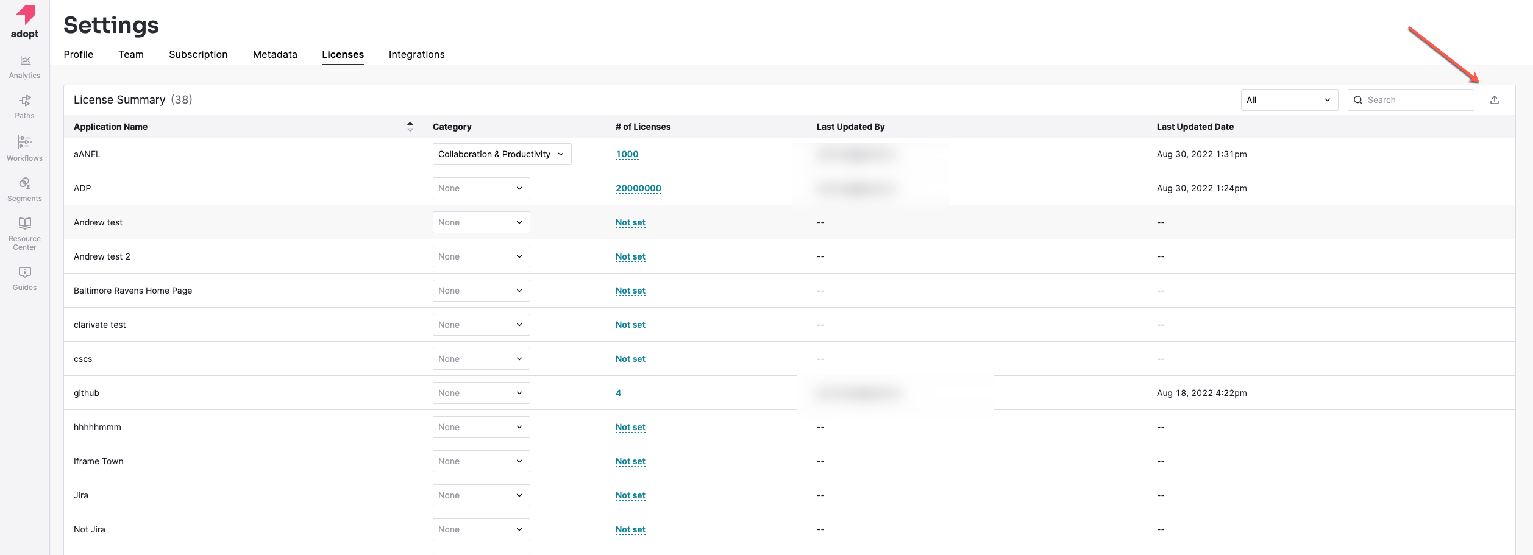Select the Licenses tab

[343, 54]
